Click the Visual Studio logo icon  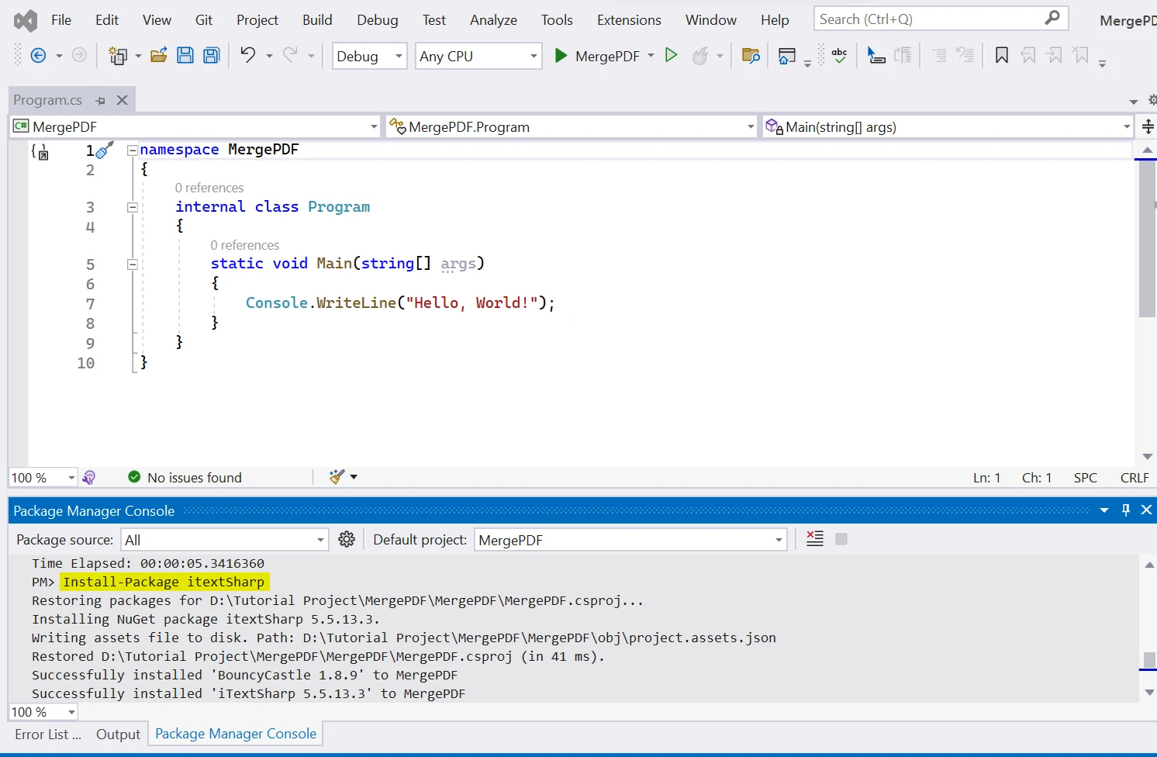click(x=26, y=20)
